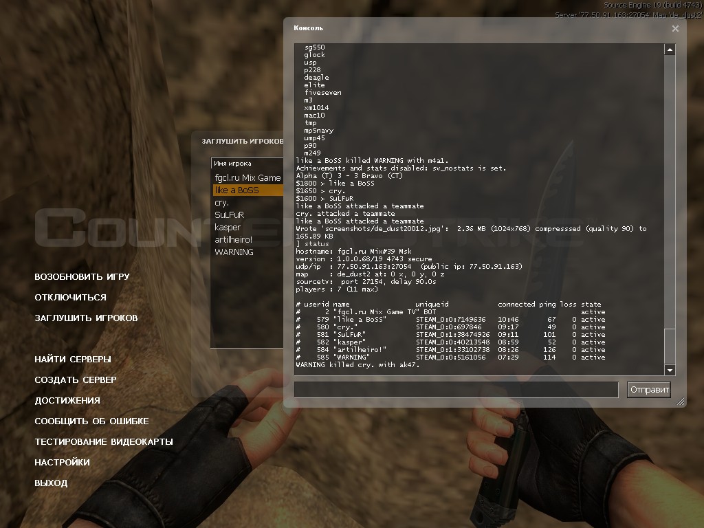Click console line 'Alpha (T) 3 - 3 Bravo (CT)'
704x528 pixels.
tap(349, 175)
